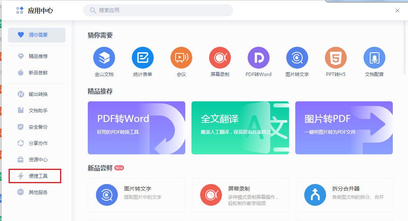The image size is (408, 221).
Task: Click the magnifier icon in search box
Action: click(x=93, y=11)
